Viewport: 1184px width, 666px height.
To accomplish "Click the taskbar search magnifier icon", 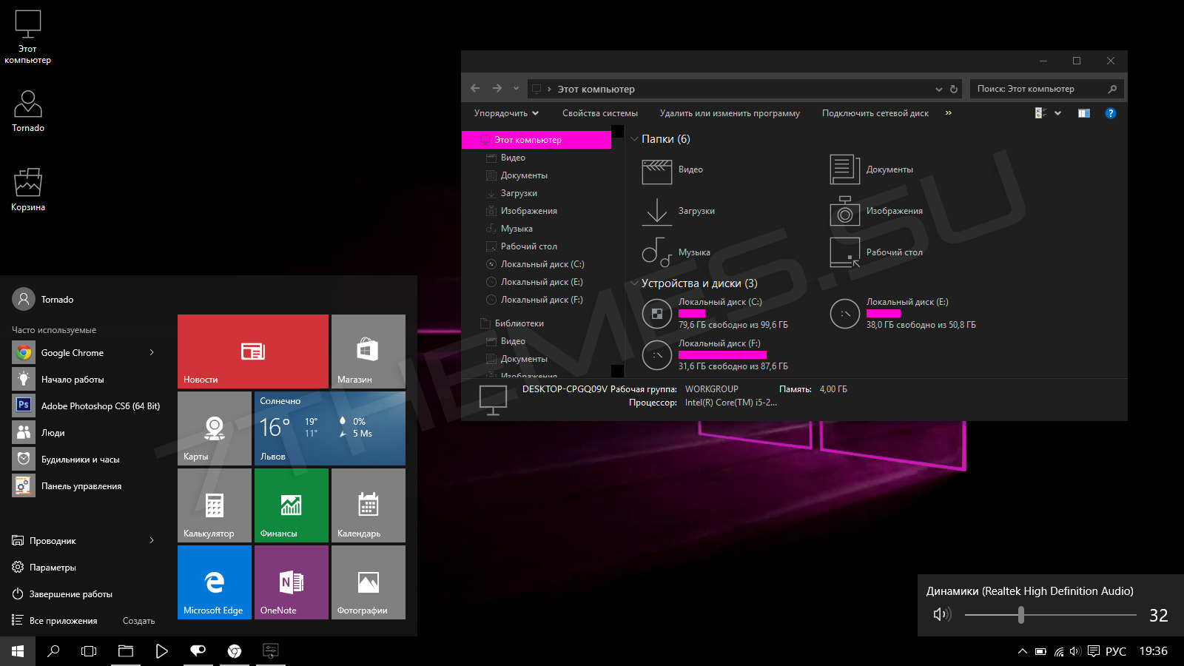I will click(53, 651).
